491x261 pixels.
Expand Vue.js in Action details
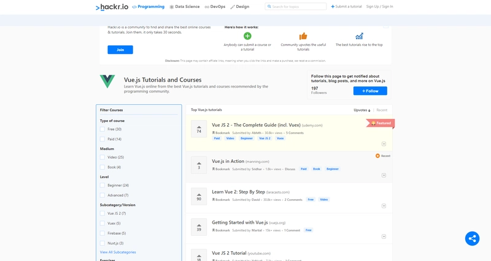click(384, 175)
